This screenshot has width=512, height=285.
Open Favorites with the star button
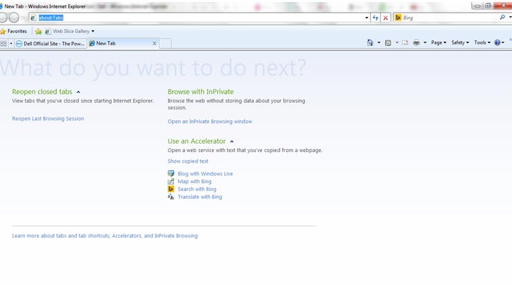[3, 31]
